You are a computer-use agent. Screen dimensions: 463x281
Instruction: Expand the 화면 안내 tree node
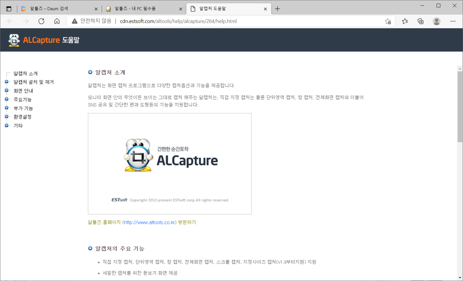tap(7, 90)
